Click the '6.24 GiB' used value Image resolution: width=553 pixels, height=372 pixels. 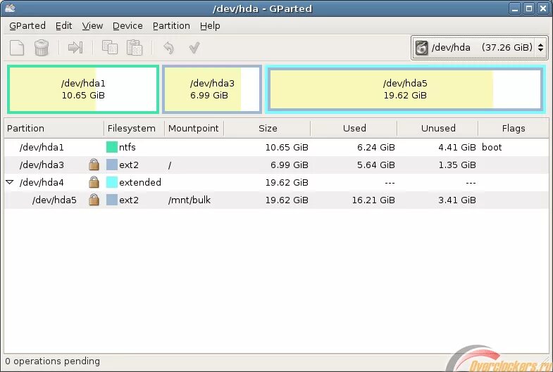click(376, 147)
